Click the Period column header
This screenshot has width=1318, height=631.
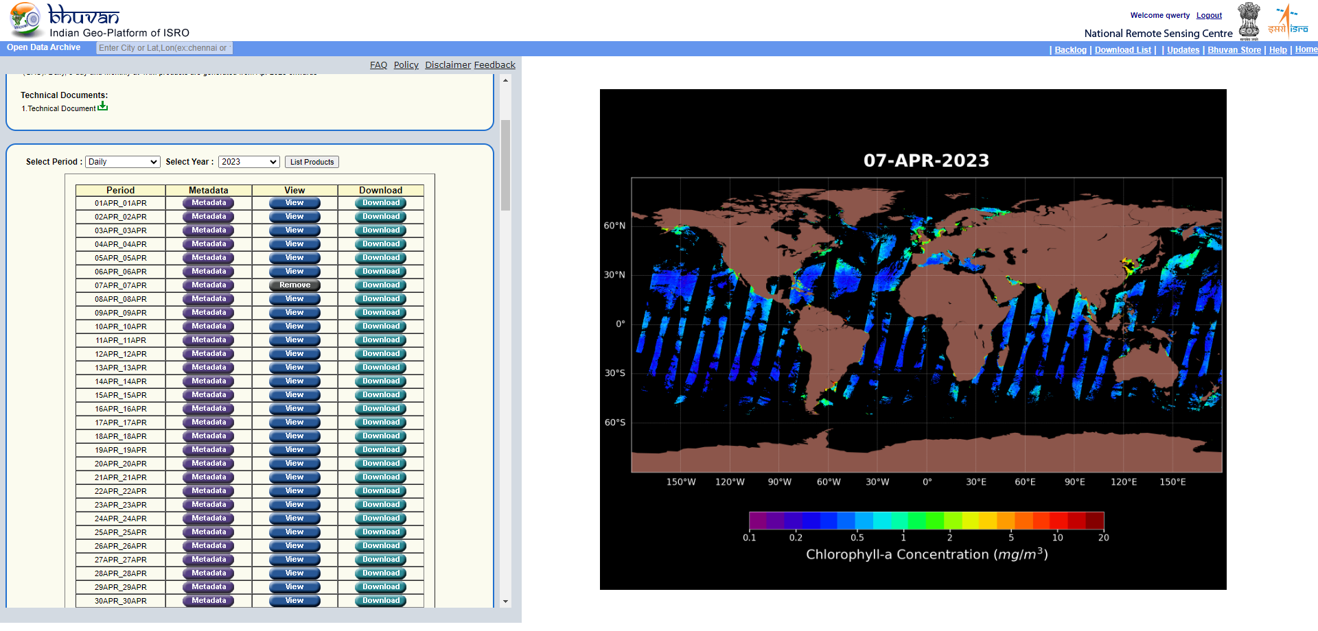(121, 190)
